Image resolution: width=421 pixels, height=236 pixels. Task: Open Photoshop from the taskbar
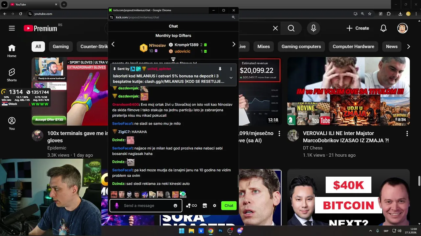220,231
